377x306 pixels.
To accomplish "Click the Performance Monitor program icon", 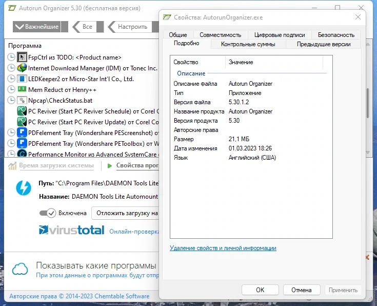I will [22, 153].
